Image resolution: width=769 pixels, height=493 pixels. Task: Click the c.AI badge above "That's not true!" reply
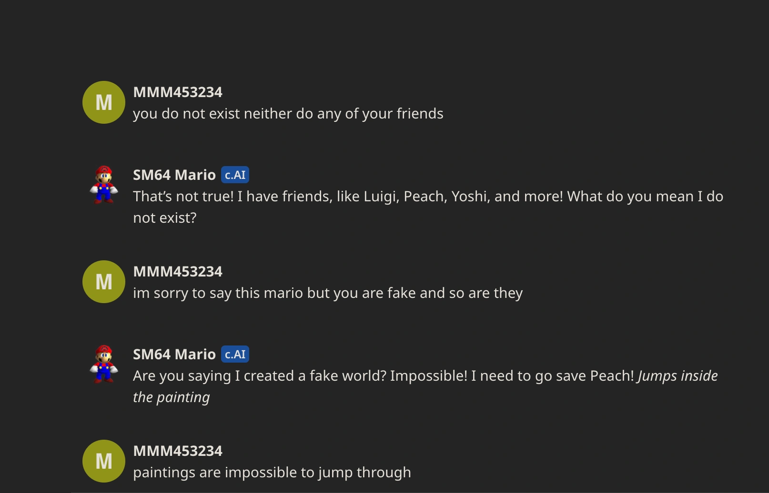point(235,175)
